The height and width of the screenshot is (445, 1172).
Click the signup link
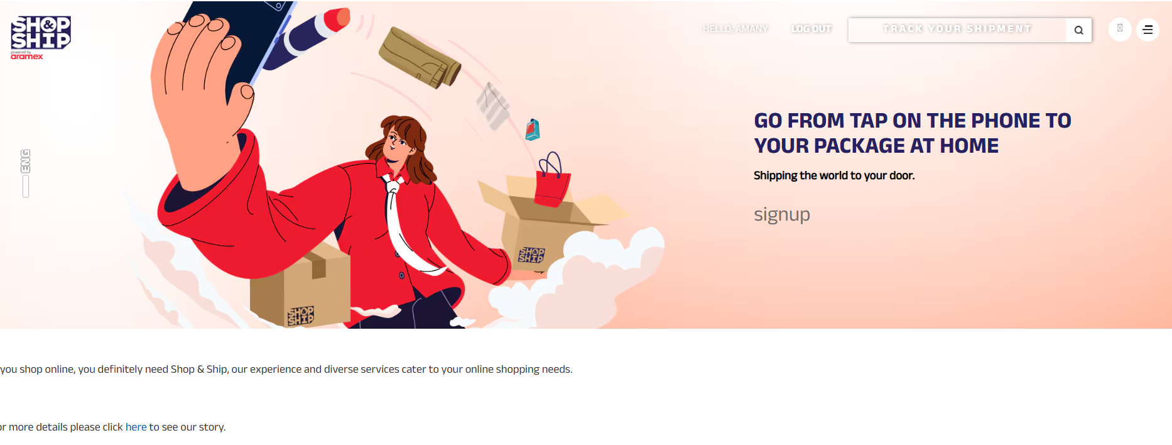pyautogui.click(x=782, y=215)
